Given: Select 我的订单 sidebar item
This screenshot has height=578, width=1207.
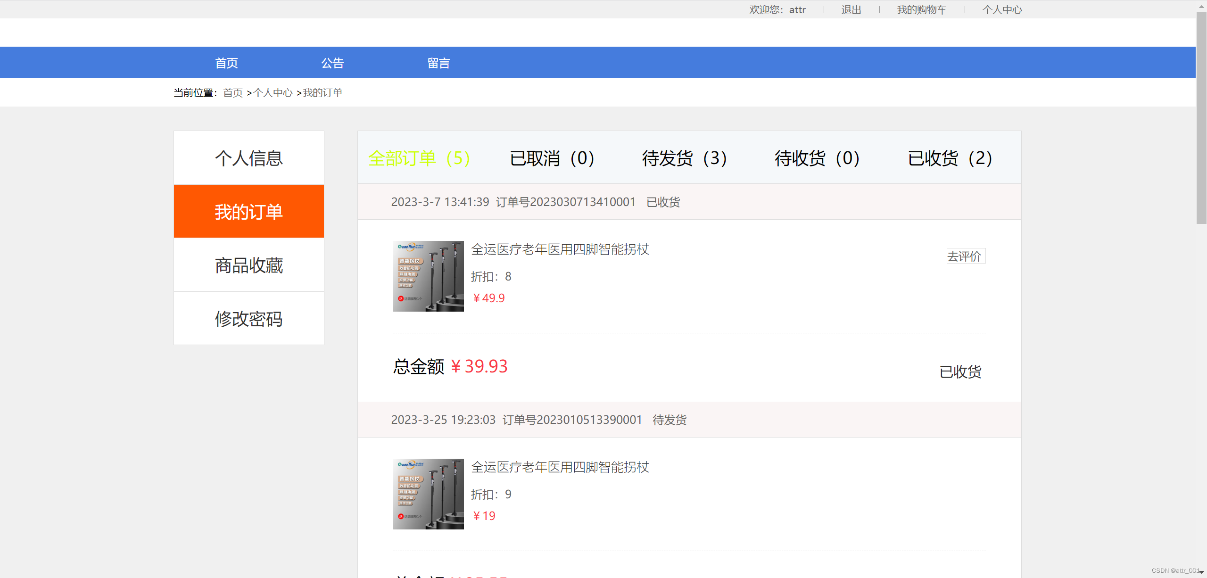Looking at the screenshot, I should tap(249, 211).
